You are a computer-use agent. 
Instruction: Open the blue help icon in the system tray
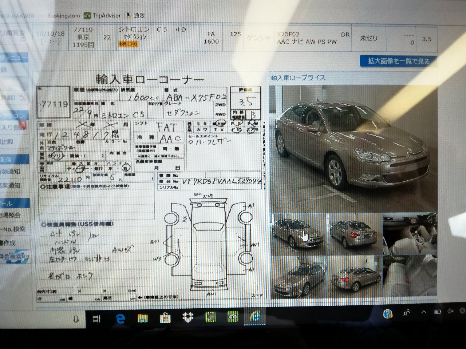[388, 313]
